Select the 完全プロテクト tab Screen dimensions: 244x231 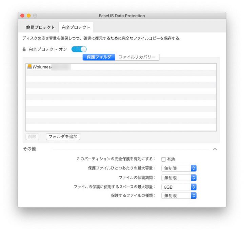[x=76, y=27]
